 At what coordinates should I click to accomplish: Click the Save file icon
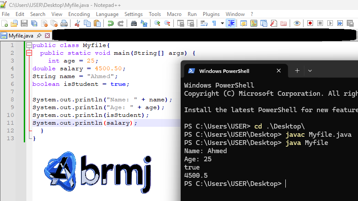point(24,23)
